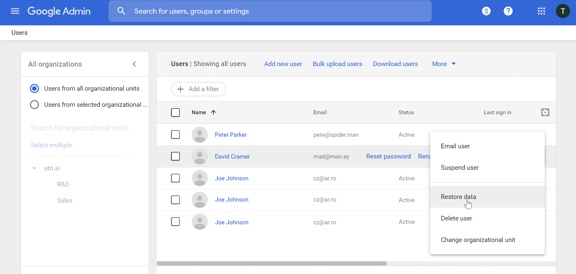Open the column settings gear icon

545,112
